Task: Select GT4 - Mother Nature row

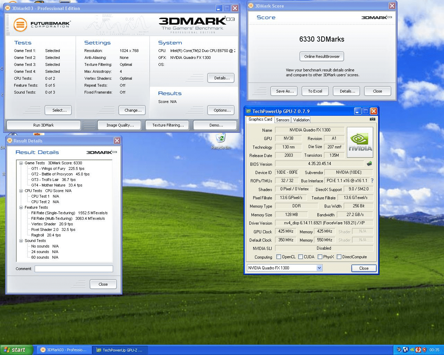Action: (x=57, y=185)
